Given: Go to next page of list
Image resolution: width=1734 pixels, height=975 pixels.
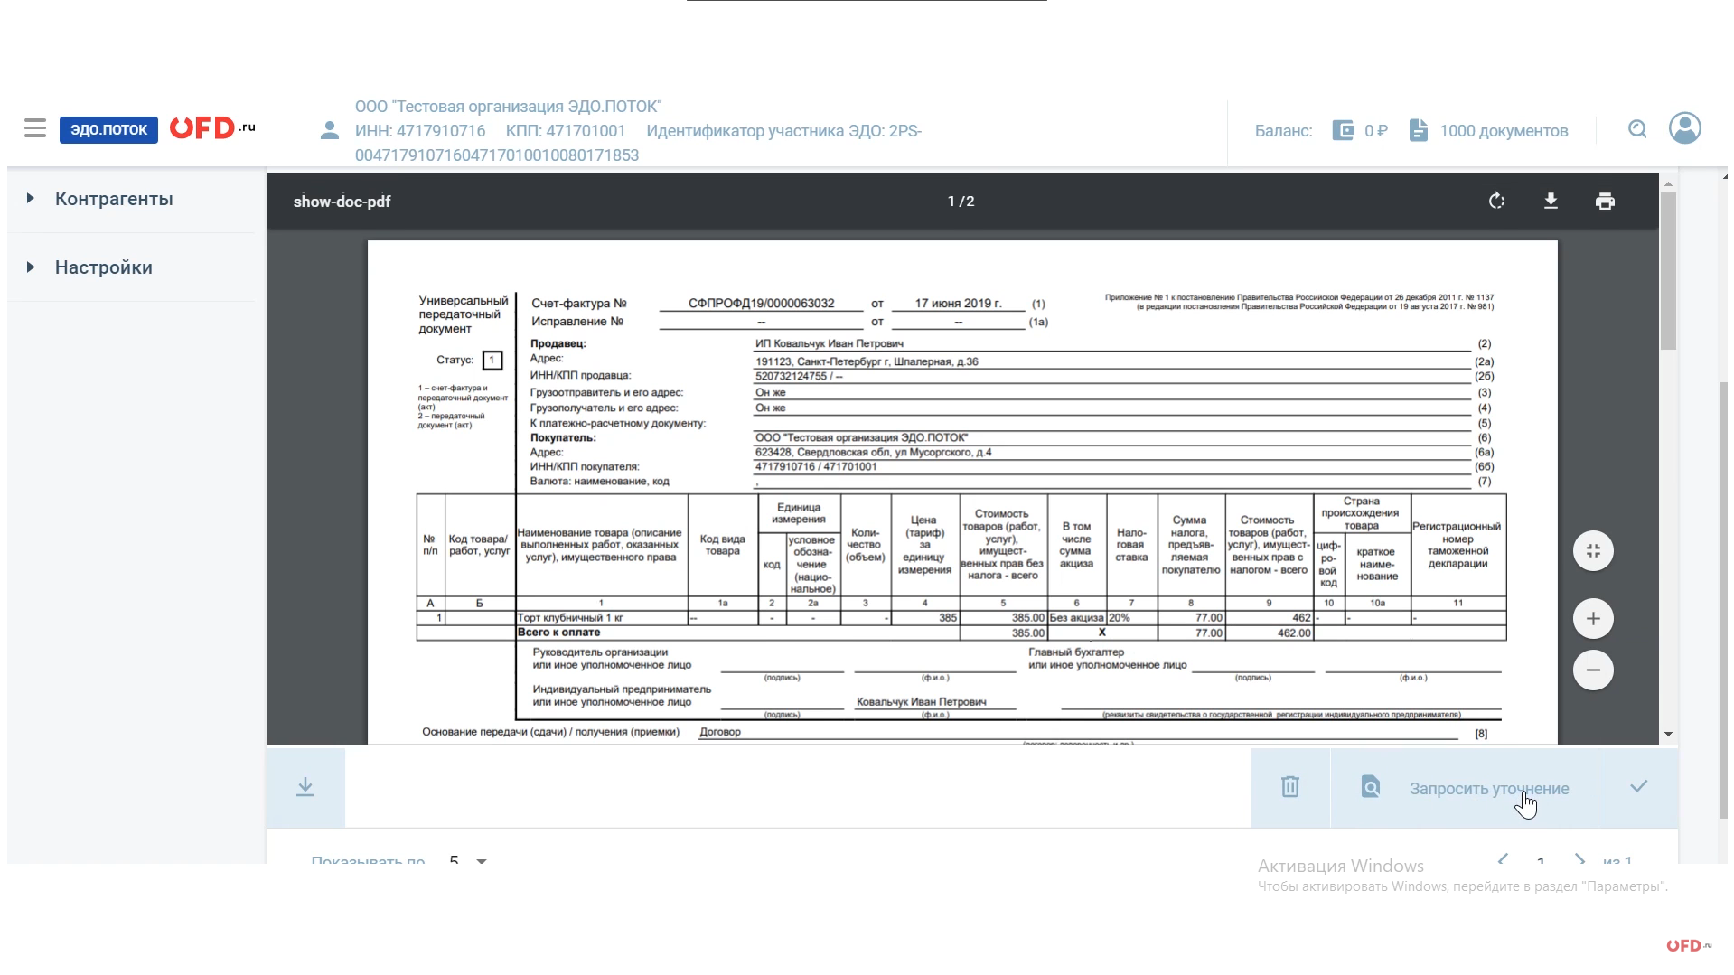Looking at the screenshot, I should 1579,858.
